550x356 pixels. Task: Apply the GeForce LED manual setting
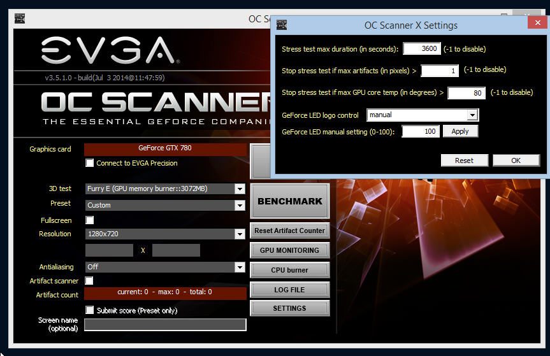460,131
